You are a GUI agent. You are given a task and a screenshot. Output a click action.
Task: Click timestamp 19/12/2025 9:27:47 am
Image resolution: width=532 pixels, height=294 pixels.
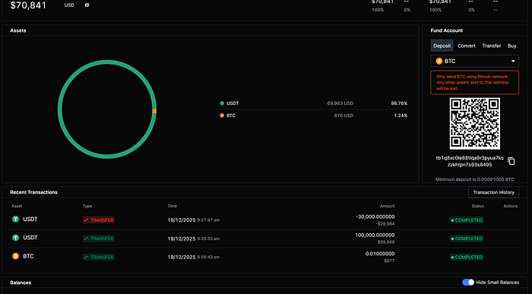click(x=193, y=220)
